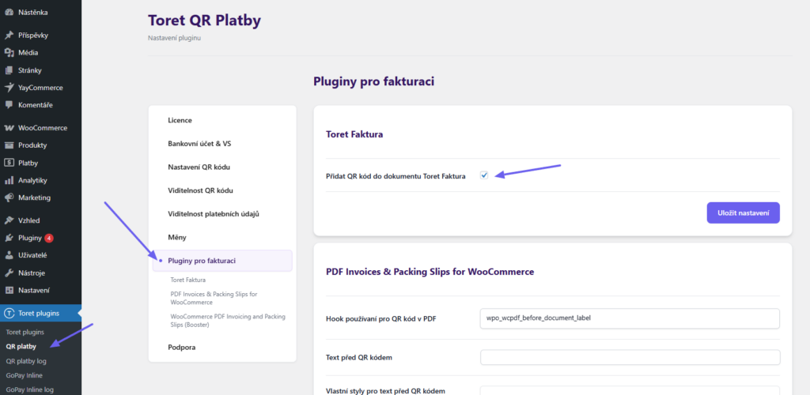Open QR platby log submenu entry

point(26,361)
